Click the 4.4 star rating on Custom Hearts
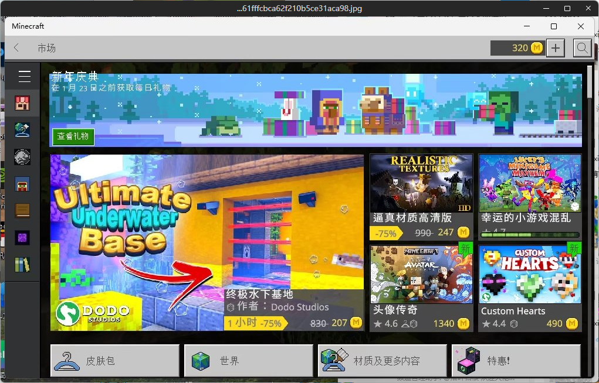 495,324
